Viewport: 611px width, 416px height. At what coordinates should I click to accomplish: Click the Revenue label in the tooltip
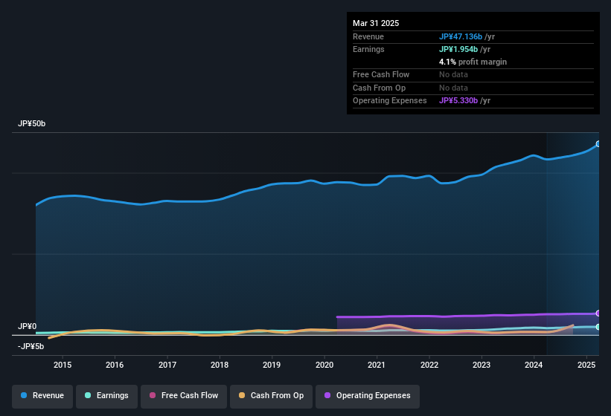[x=368, y=36]
